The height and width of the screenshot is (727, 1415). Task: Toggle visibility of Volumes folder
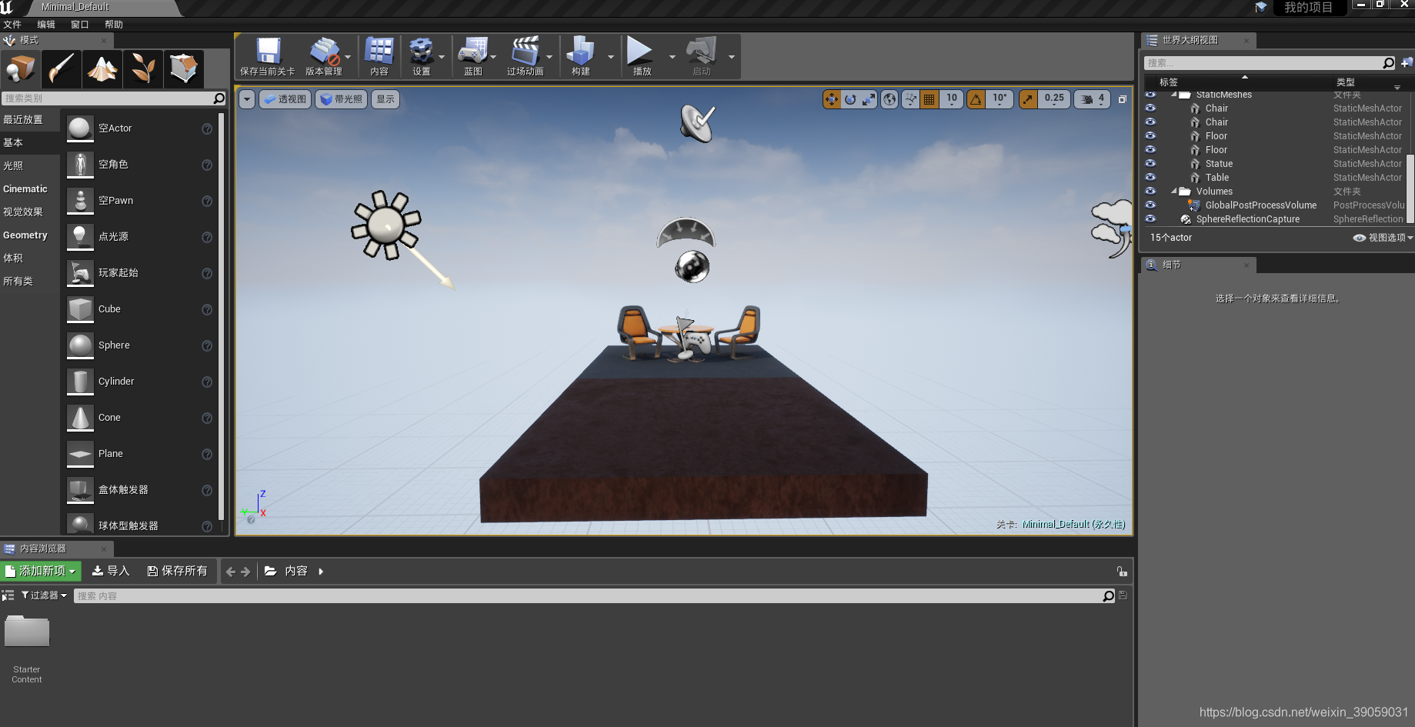click(1150, 192)
